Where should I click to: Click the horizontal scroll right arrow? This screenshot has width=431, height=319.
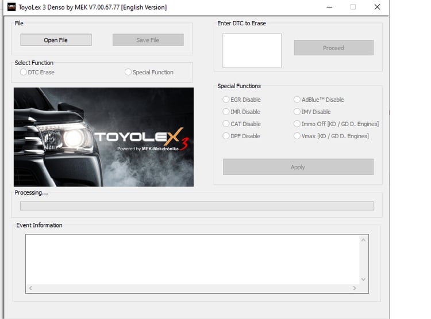(x=355, y=288)
